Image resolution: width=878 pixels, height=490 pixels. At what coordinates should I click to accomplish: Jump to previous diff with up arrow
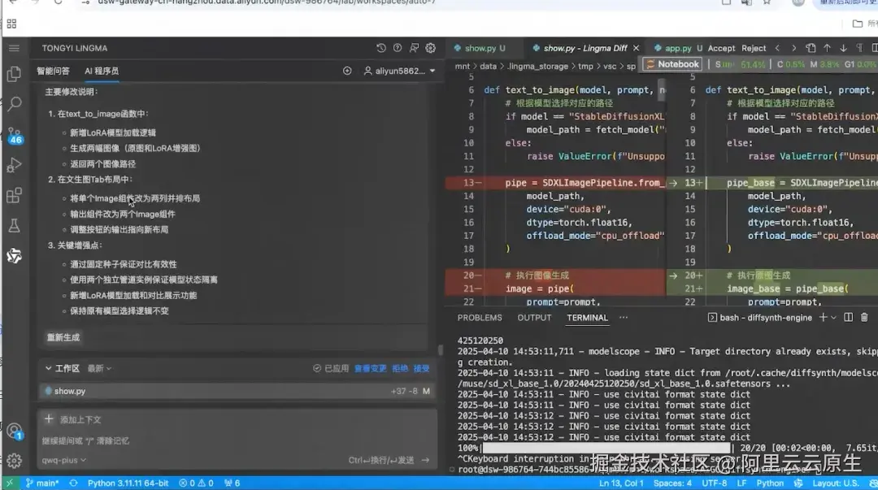tap(827, 48)
